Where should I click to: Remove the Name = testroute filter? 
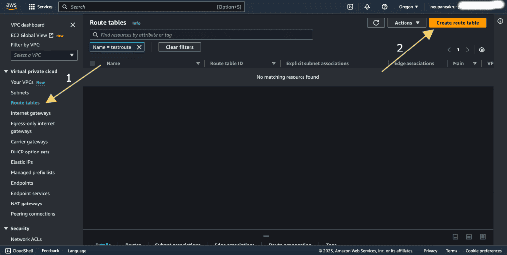[x=139, y=47]
